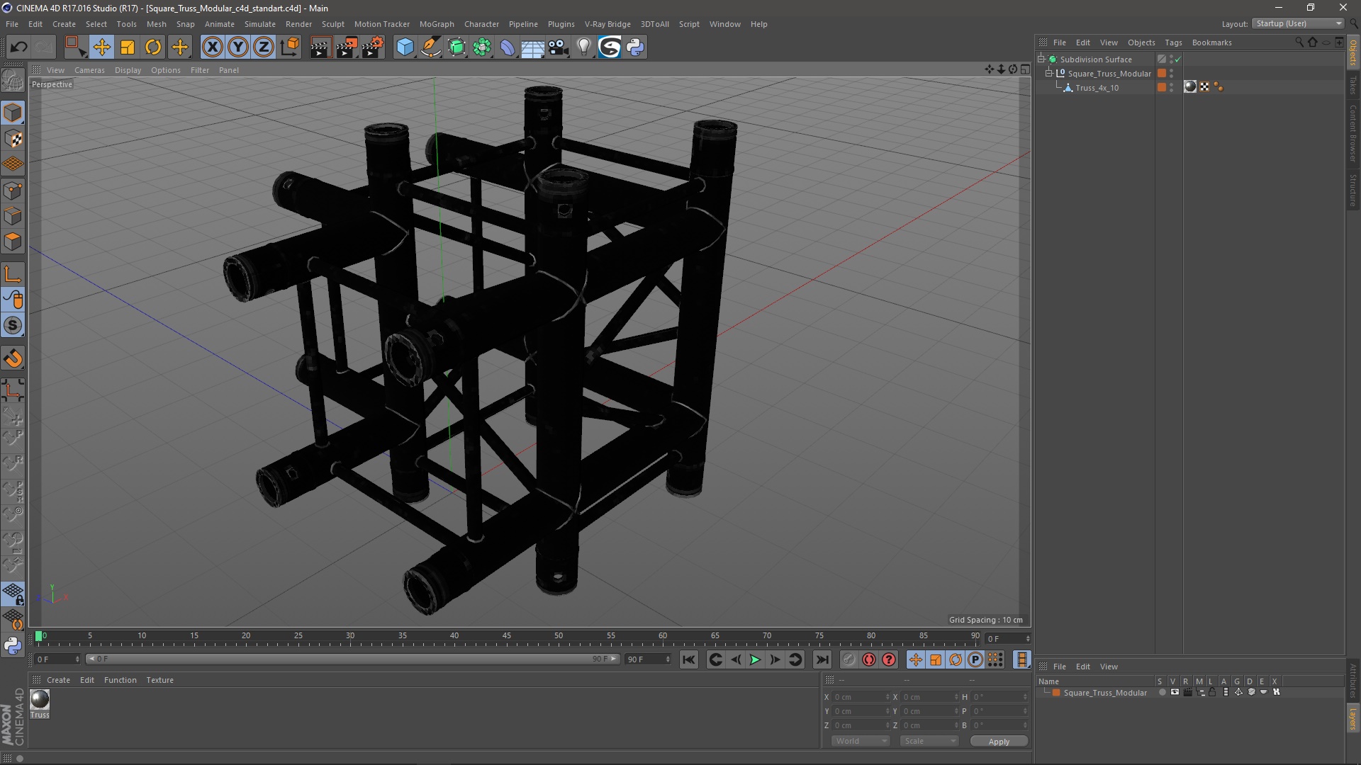The height and width of the screenshot is (765, 1361).
Task: Open the spline pen tool
Action: click(x=431, y=47)
